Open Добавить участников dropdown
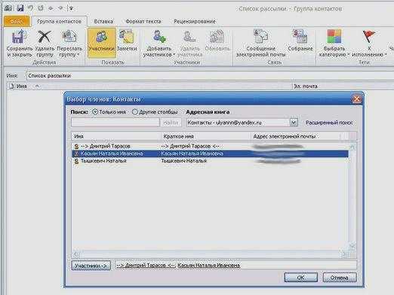The image size is (394, 295). click(159, 43)
